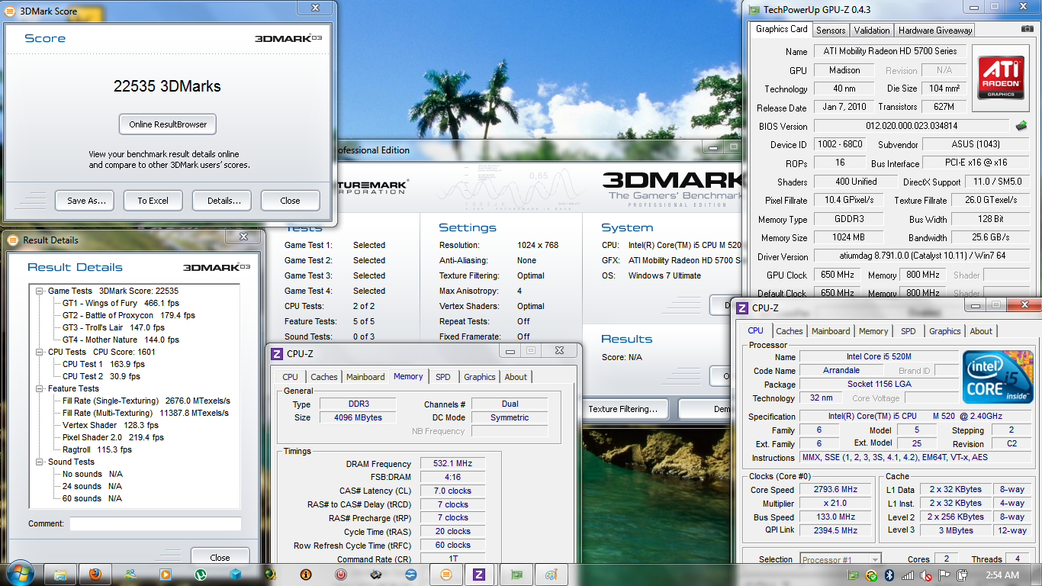
Task: Collapse the Game Tests tree node
Action: (x=40, y=291)
